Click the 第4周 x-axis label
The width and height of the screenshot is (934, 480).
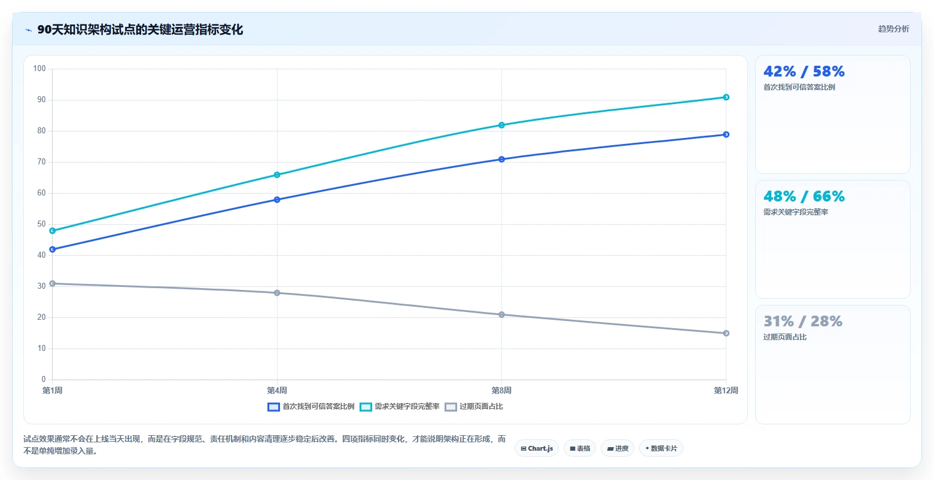pos(277,390)
